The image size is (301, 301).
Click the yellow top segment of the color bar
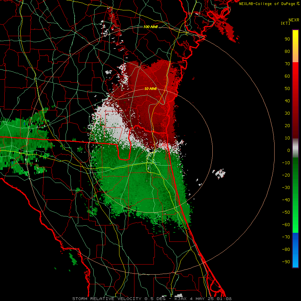coord(295,46)
